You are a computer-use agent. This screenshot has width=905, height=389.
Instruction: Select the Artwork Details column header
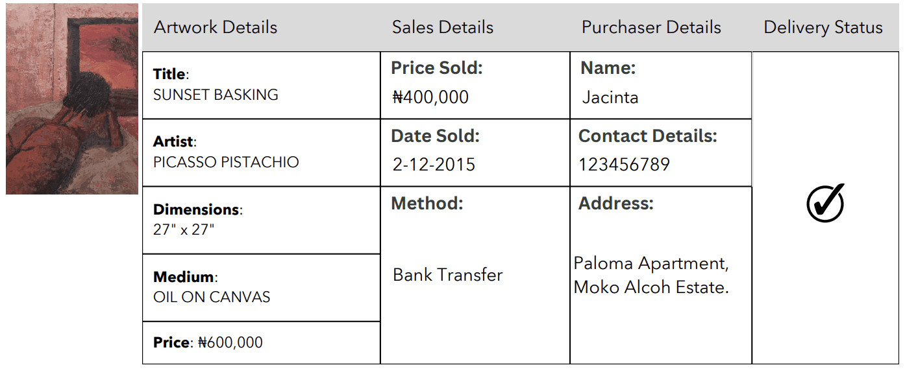click(216, 27)
